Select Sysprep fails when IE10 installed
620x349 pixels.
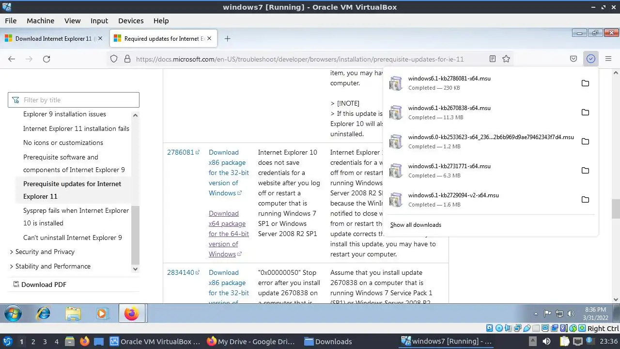76,217
